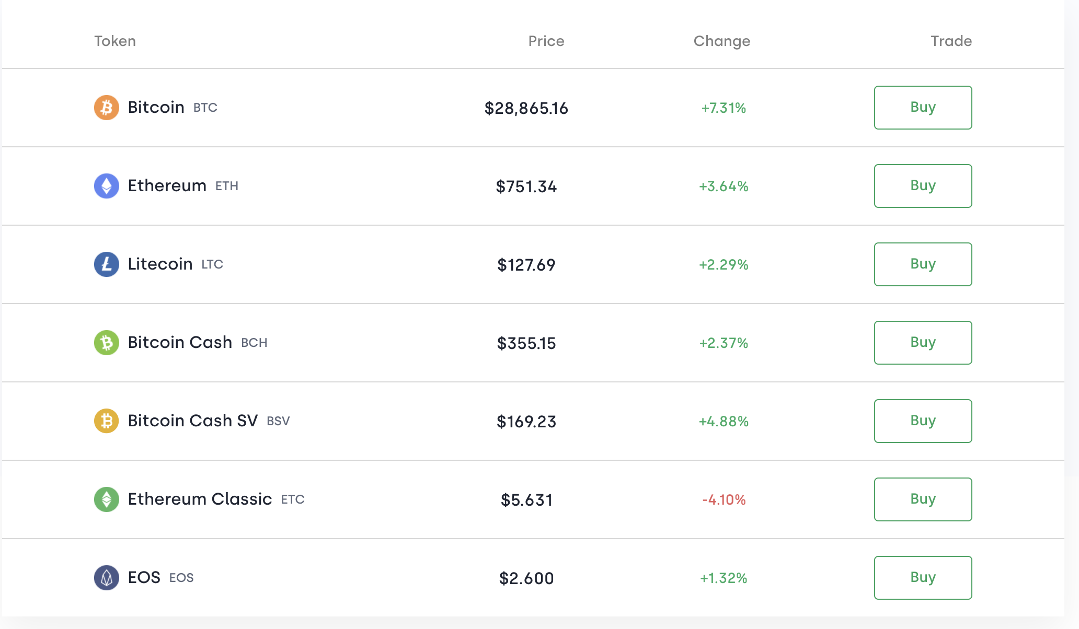
Task: Click the Trade column header
Action: pos(951,41)
